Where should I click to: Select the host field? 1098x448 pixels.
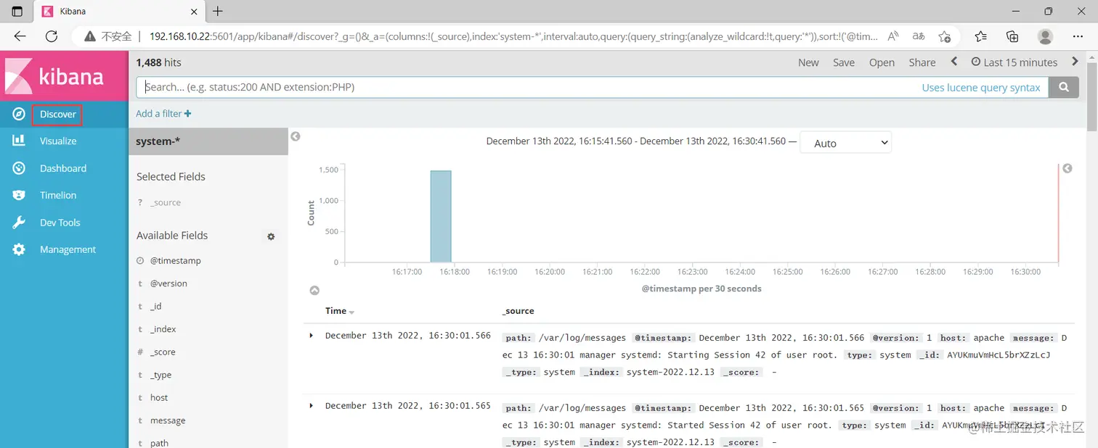[x=159, y=397]
